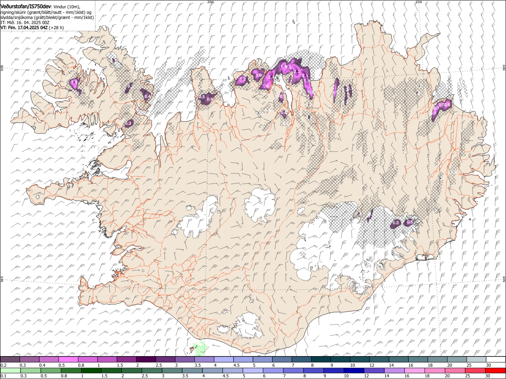
Task: Click the 0.5 precipitation value label on the map
Action: pos(410,222)
